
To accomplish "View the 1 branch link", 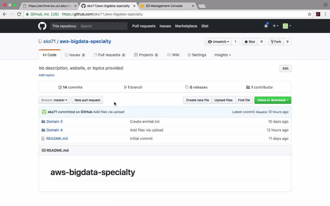I will click(133, 87).
